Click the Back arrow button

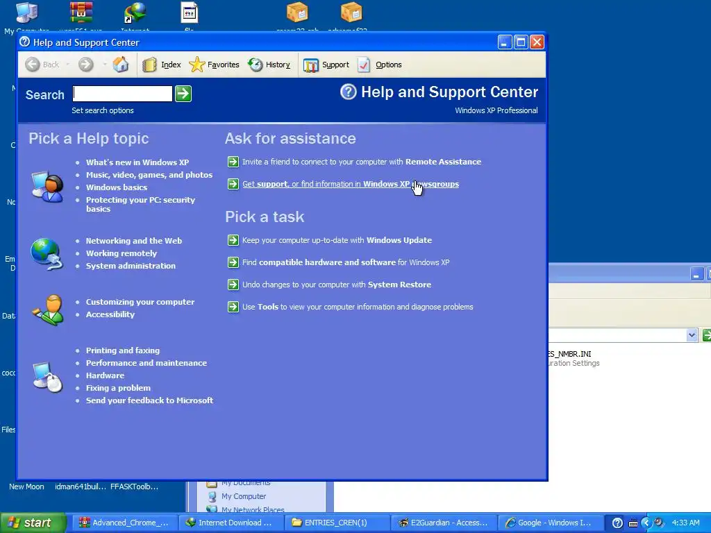[42, 65]
